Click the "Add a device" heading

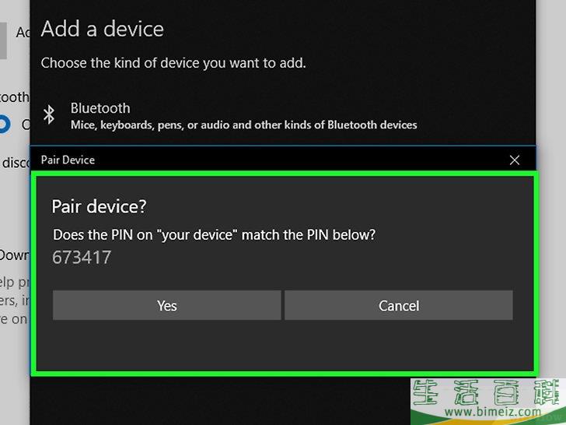click(x=102, y=29)
